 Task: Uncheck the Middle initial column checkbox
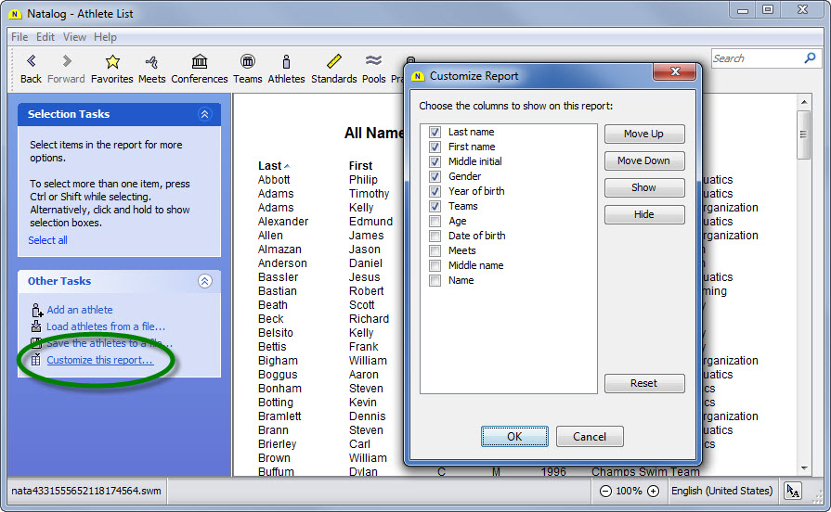pos(435,161)
